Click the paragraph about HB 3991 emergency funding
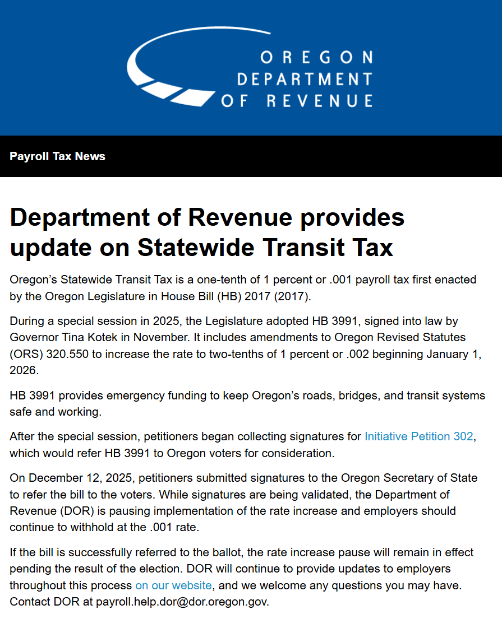This screenshot has height=619, width=502. tap(247, 403)
